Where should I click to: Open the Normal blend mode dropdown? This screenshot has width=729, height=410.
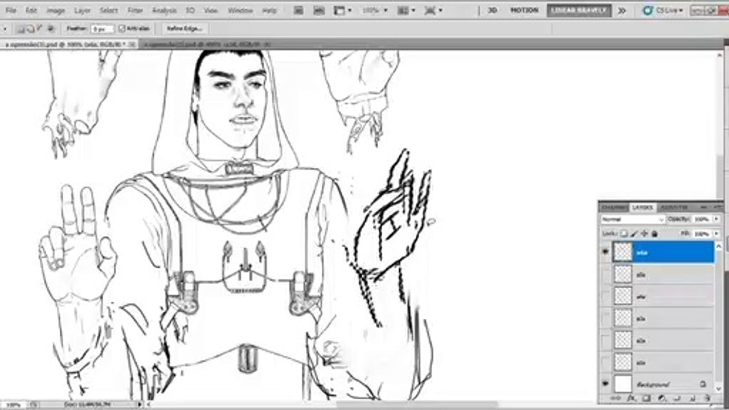633,219
